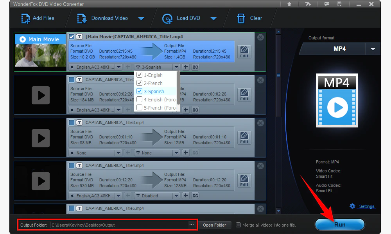Click the T rename icon for Title3.mp4

[79, 122]
